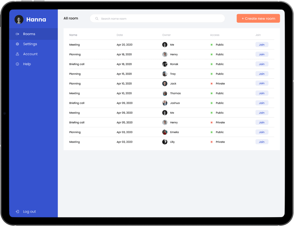Screen dimensions: 294x227
Task: Join the Apr 20 Meeting room
Action: pos(261,44)
